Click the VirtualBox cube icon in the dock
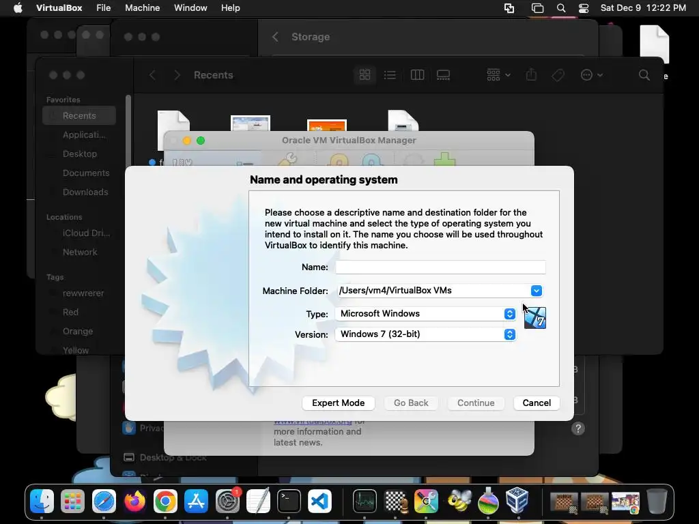This screenshot has width=699, height=524. 517,500
